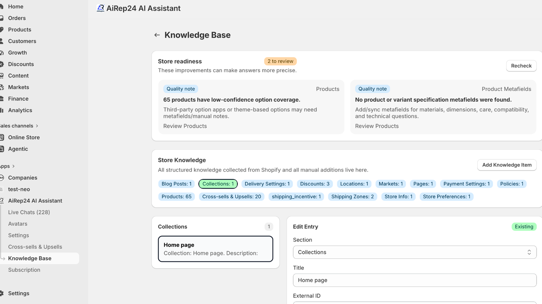
Task: Click the back arrow beside Knowledge Base
Action: click(x=157, y=35)
